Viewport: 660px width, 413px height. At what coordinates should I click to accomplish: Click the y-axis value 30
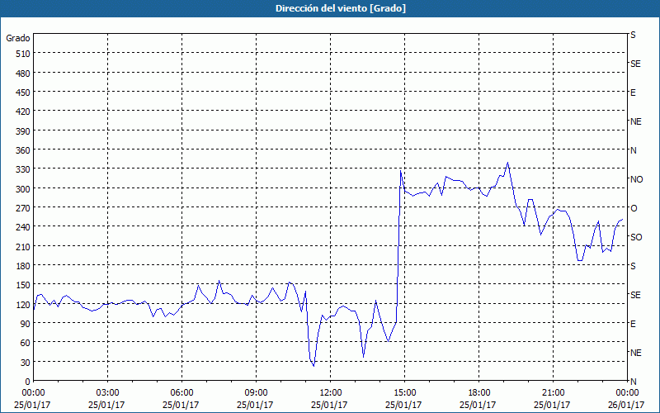(x=26, y=363)
